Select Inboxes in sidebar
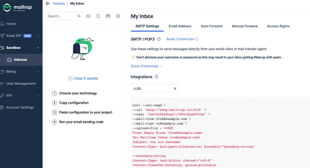This screenshot has width=310, height=168. coord(21,60)
